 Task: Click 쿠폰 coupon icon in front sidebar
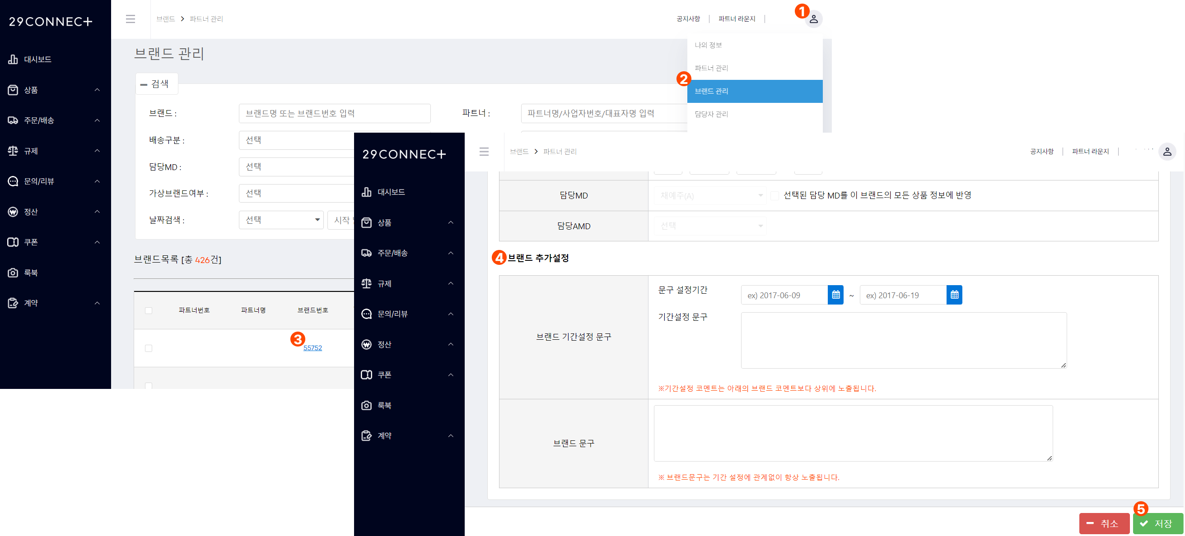coord(366,374)
